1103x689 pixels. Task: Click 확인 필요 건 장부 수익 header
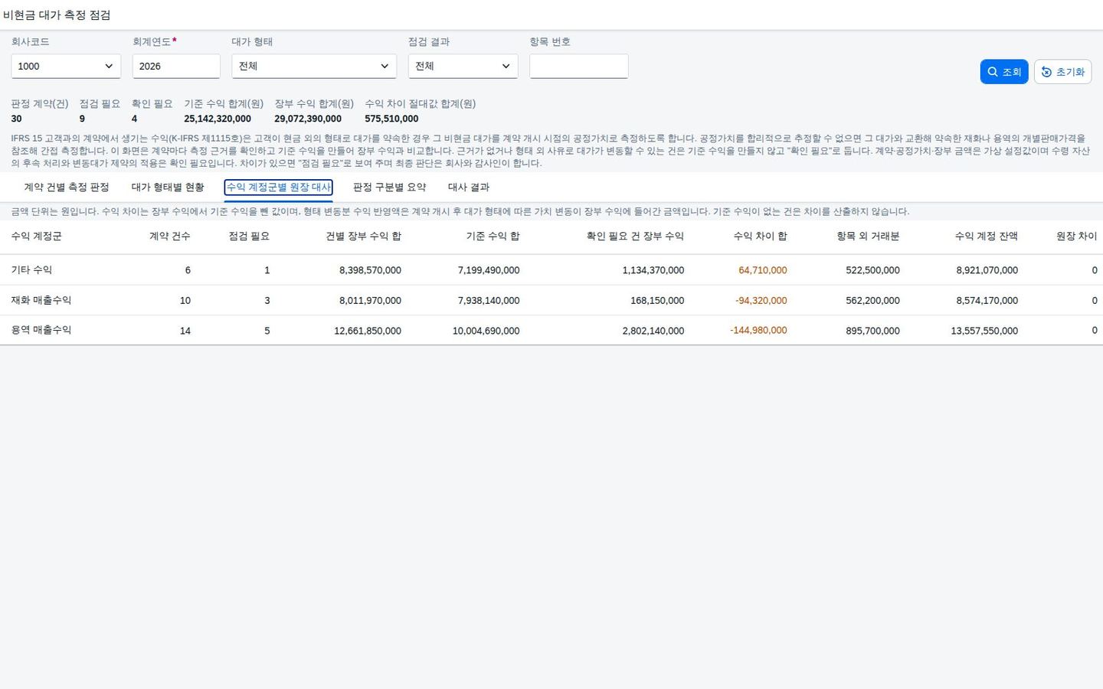point(635,237)
